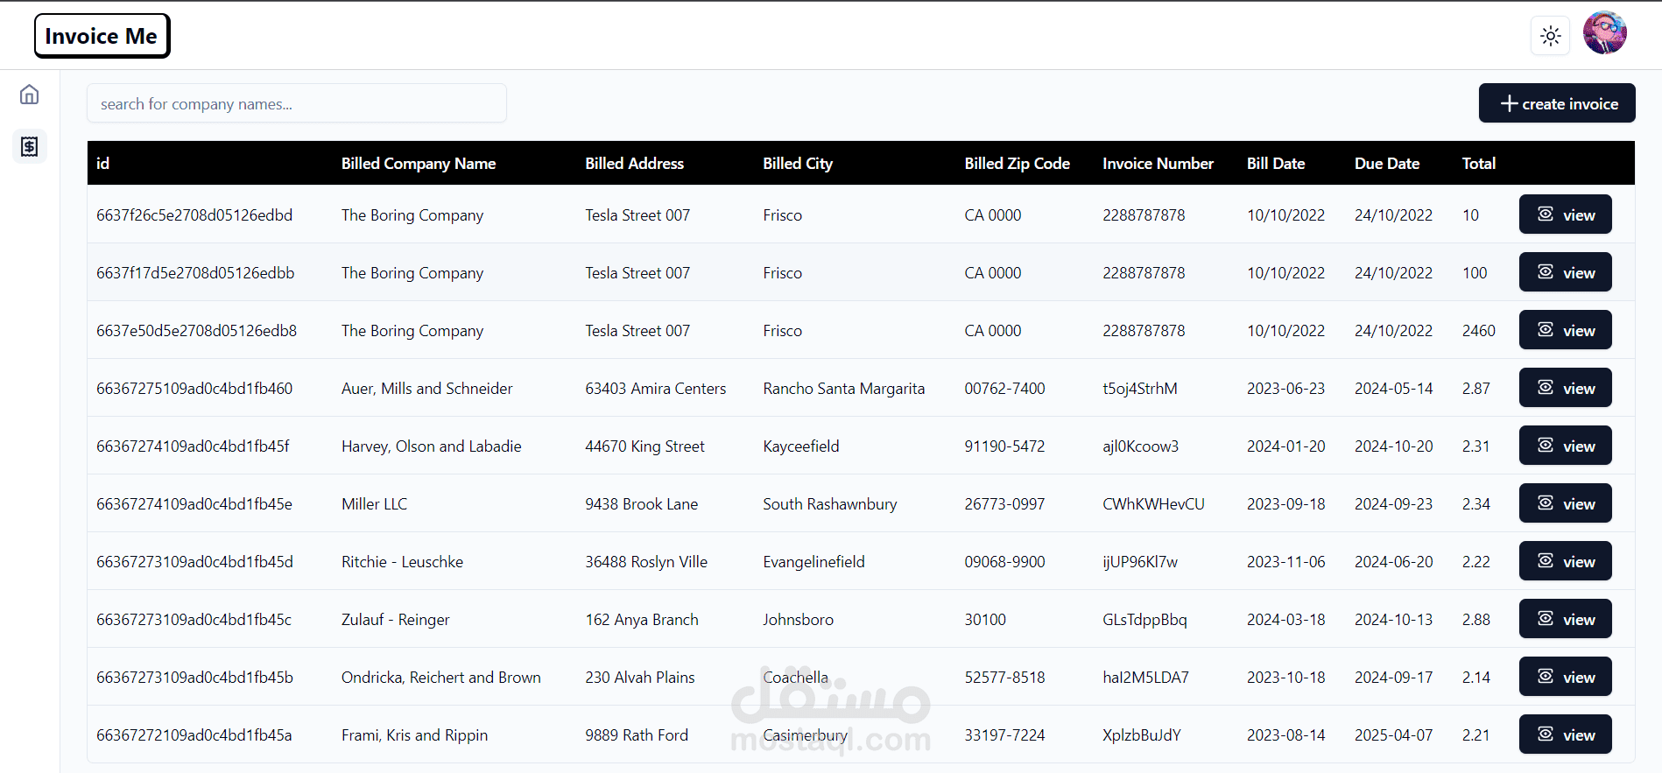Image resolution: width=1662 pixels, height=773 pixels.
Task: View invoice with total 100
Action: pos(1565,272)
